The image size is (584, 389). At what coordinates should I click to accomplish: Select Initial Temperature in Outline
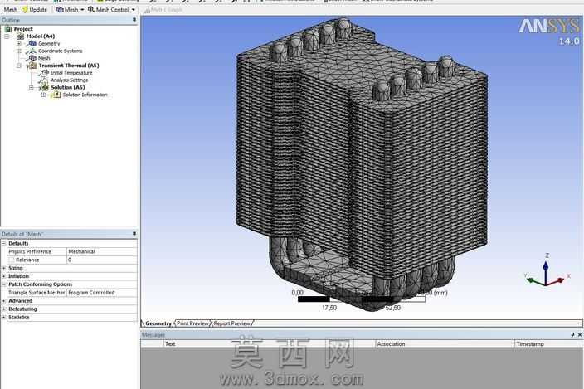click(71, 73)
